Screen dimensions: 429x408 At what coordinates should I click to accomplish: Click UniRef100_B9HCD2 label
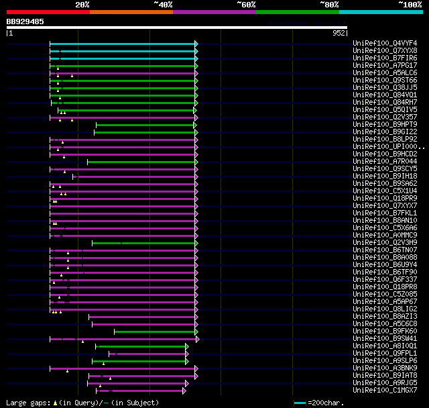click(385, 154)
